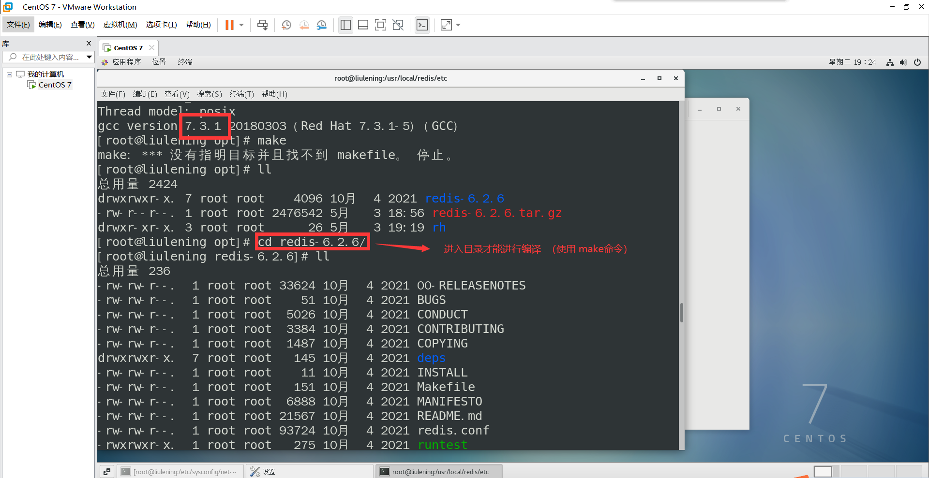
Task: Open terminal 查看(V) menu
Action: 177,94
